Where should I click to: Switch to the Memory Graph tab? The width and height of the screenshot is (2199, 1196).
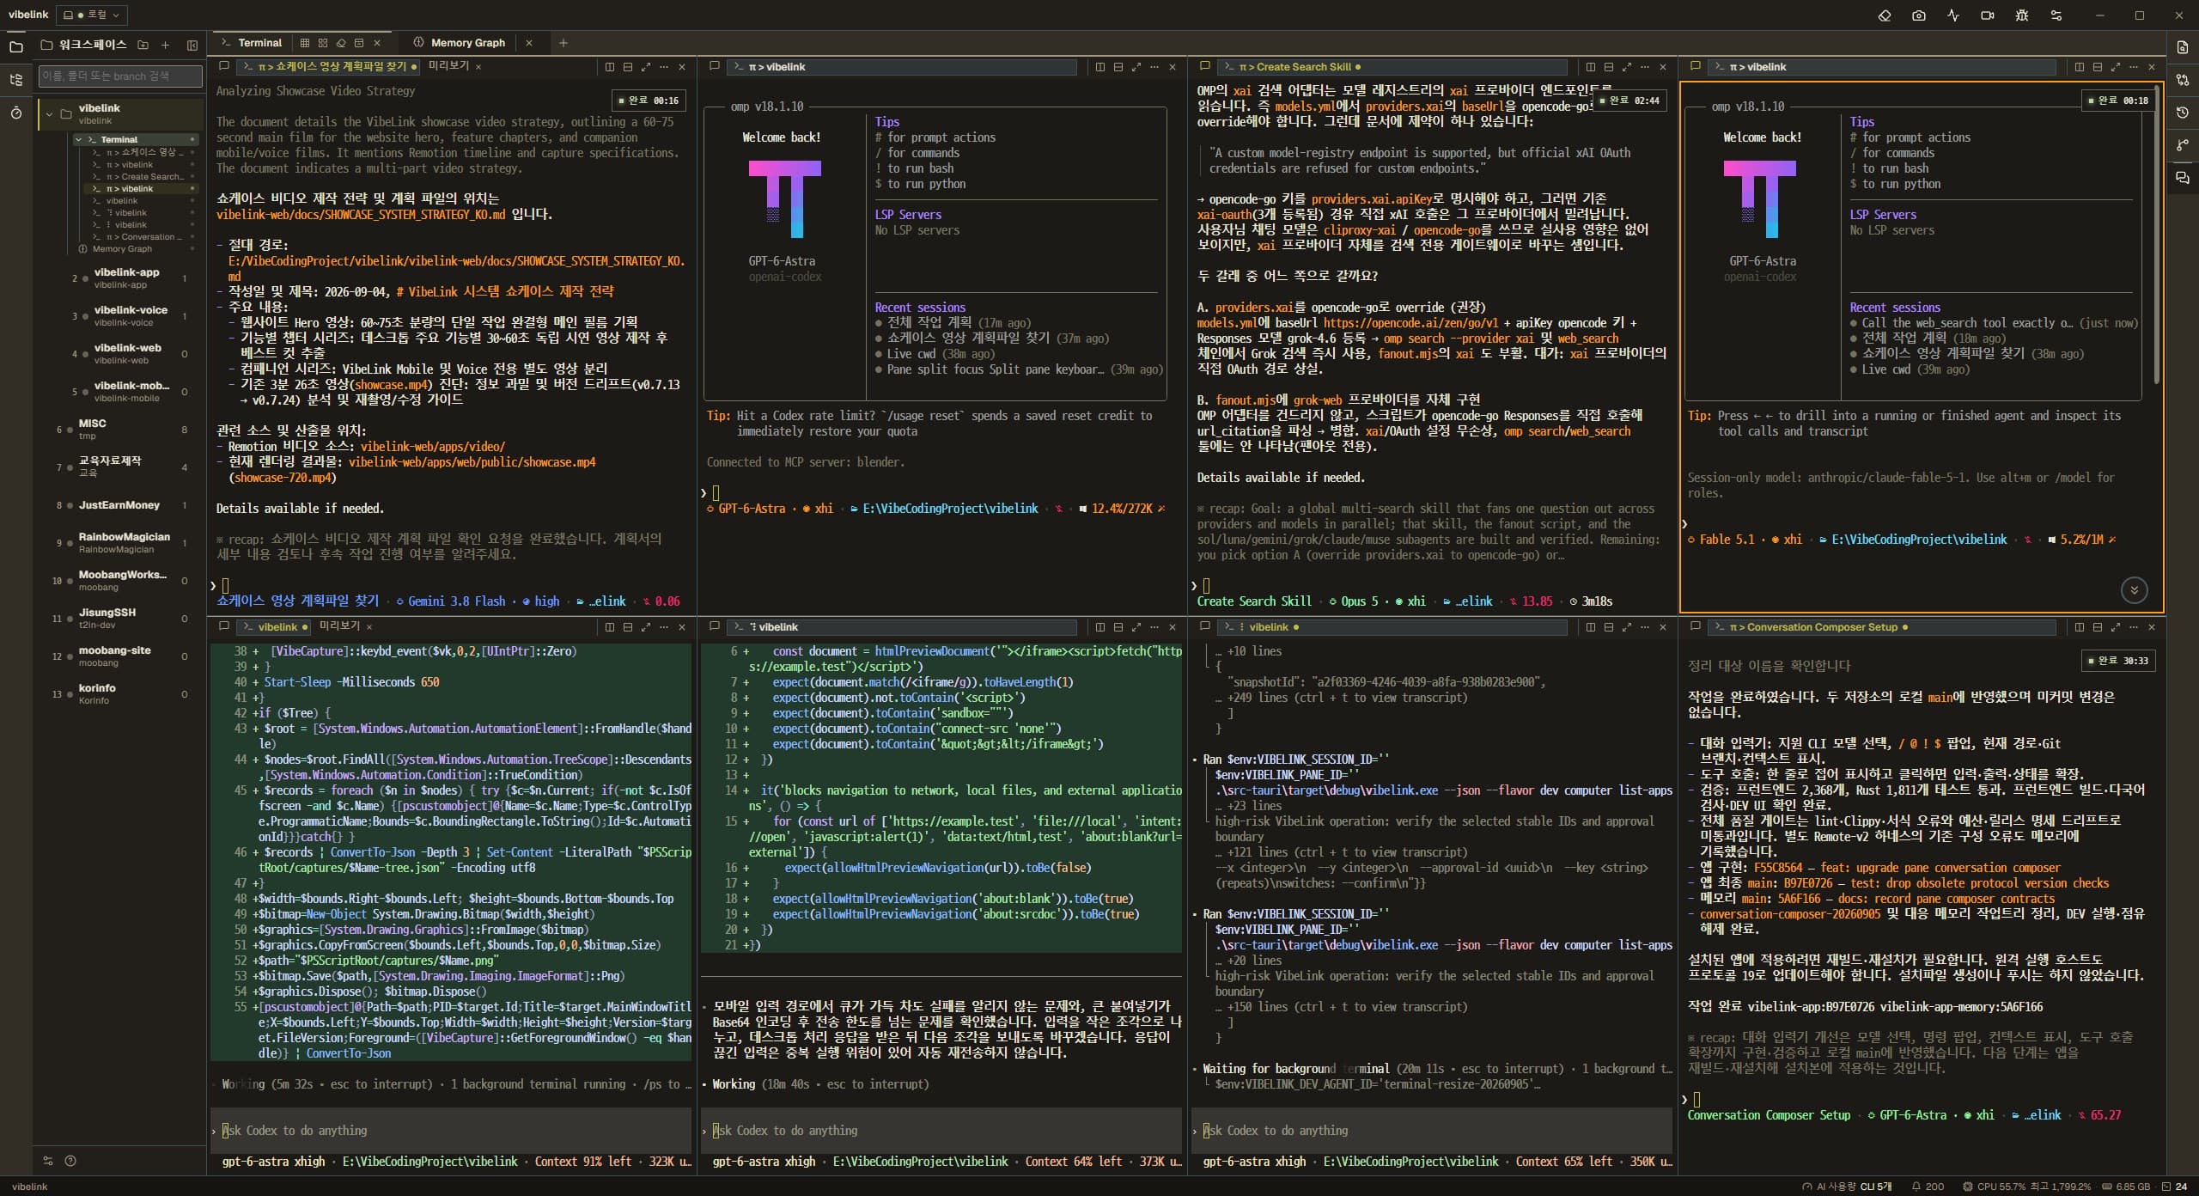point(460,43)
